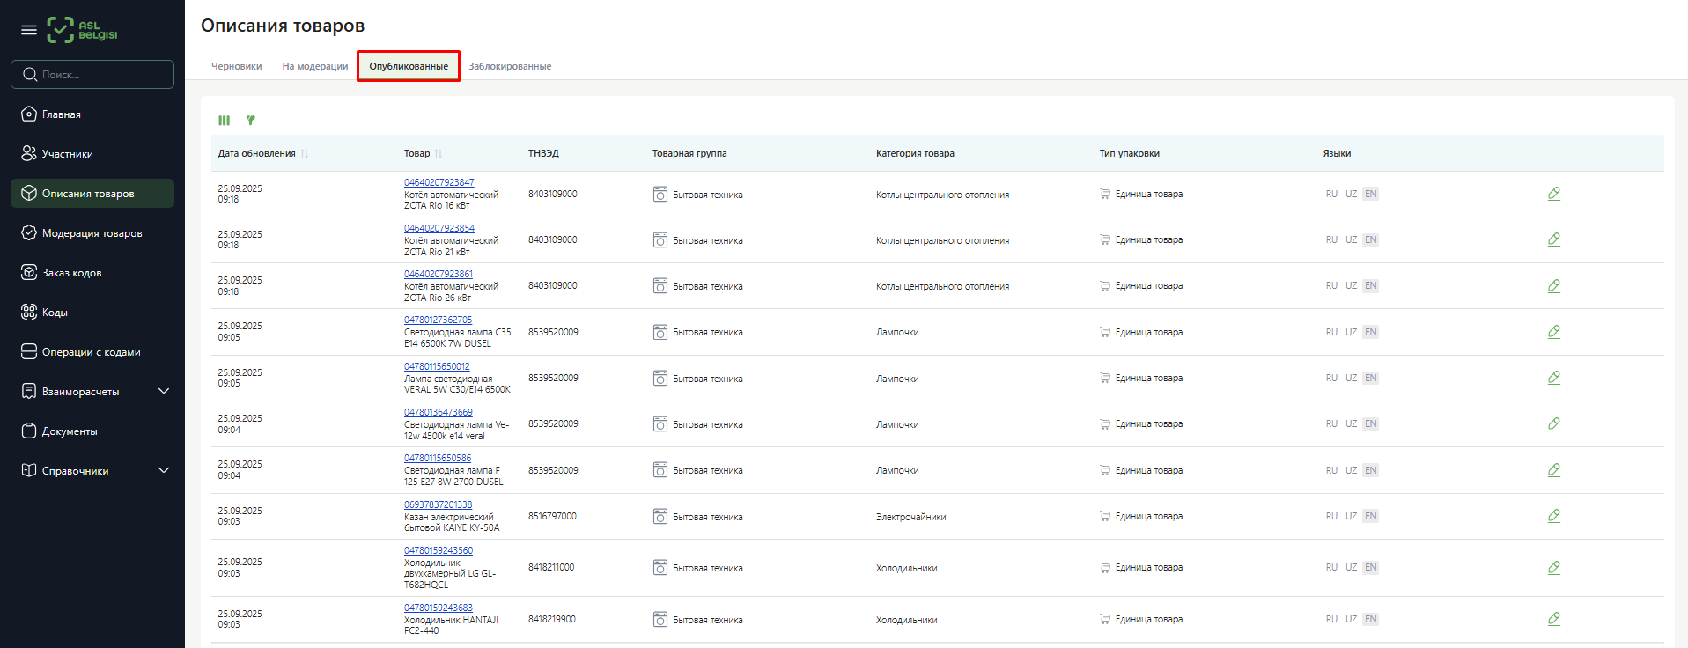1688x648 pixels.
Task: Expand the Взаиморасчеты menu
Action: [163, 391]
